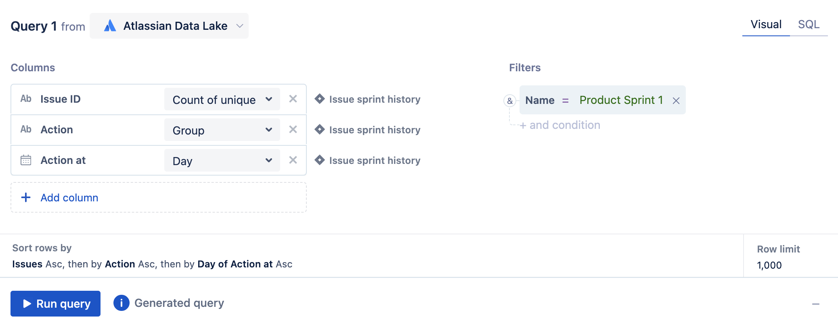Click the info icon beside Generated query
The height and width of the screenshot is (327, 838).
tap(122, 303)
